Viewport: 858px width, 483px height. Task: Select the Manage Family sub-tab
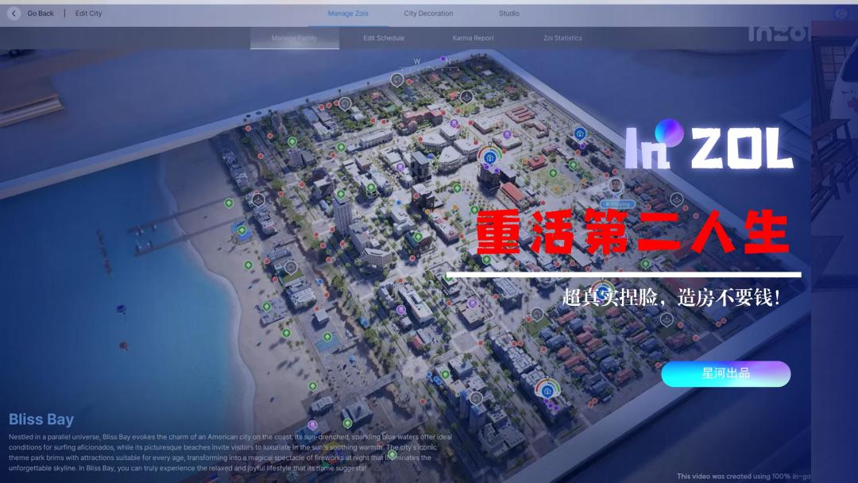coord(295,38)
